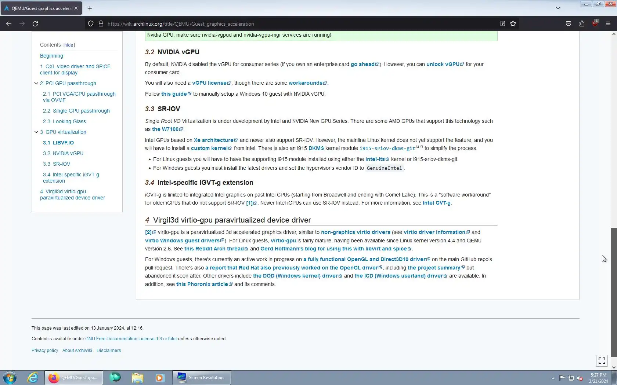617x385 pixels.
Task: Open Windows Media Player taskbar icon
Action: coord(160,378)
